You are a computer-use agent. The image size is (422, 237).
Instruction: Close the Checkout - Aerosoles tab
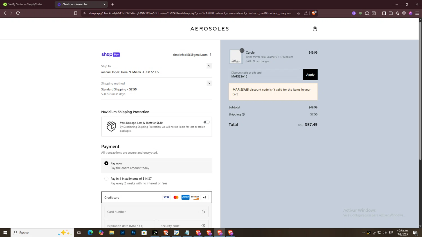pyautogui.click(x=104, y=4)
